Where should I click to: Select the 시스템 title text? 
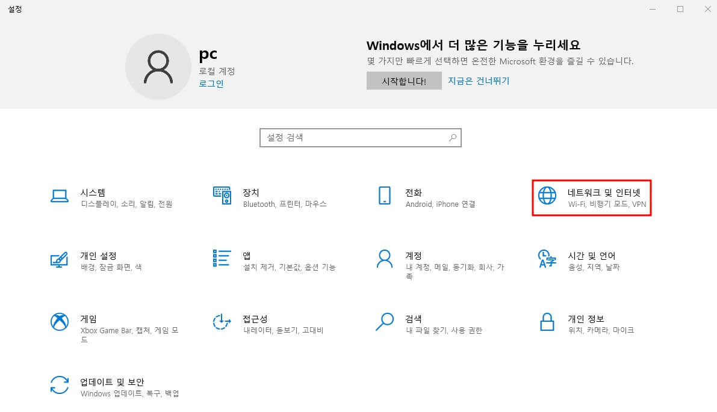pyautogui.click(x=93, y=192)
